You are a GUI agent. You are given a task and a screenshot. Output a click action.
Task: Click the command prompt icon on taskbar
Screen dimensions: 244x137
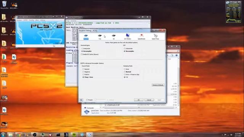click(58, 135)
